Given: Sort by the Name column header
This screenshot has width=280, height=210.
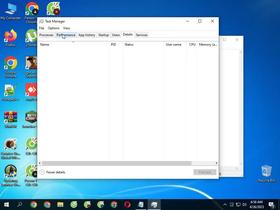Looking at the screenshot, I should coord(73,45).
